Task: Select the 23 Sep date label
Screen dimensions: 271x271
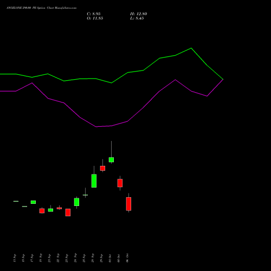Action: coord(67,258)
